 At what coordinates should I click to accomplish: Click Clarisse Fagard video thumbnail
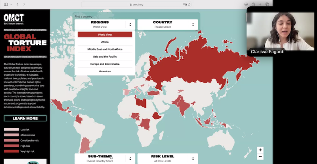pos(280,32)
